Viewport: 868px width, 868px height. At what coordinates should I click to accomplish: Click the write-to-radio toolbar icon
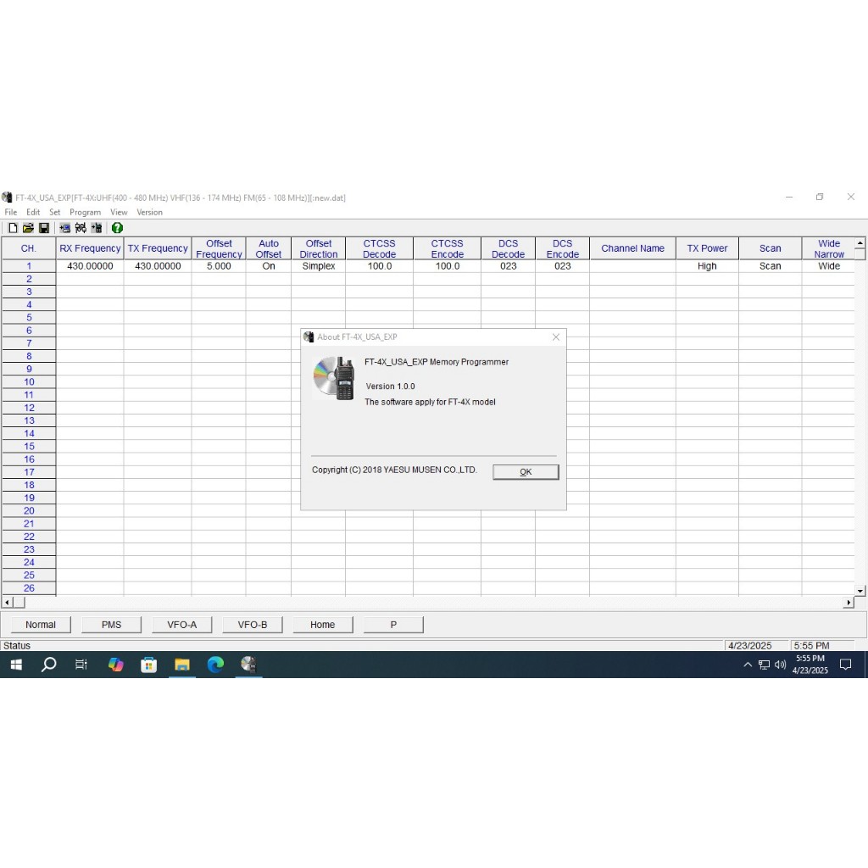[x=97, y=228]
